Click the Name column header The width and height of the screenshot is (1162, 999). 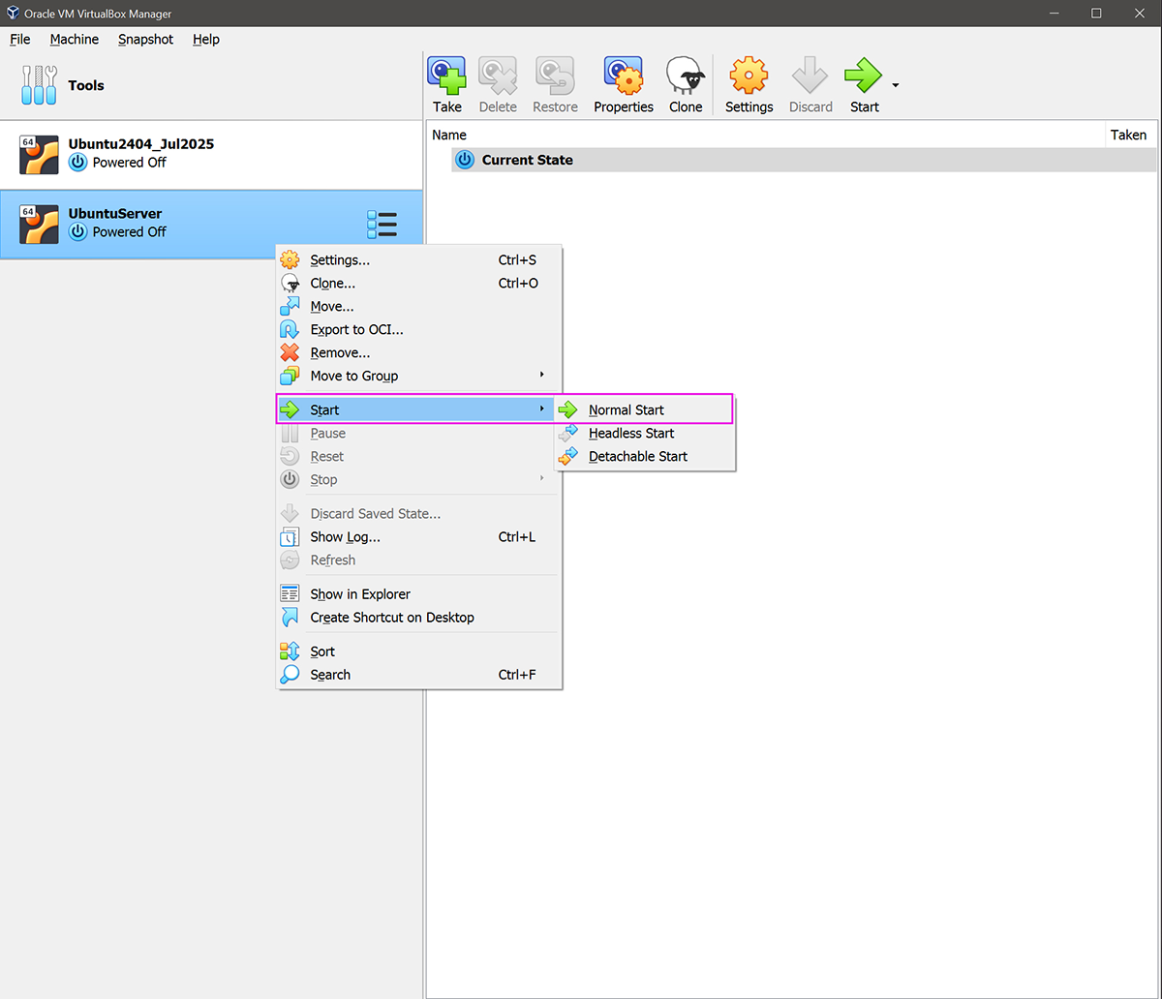767,136
